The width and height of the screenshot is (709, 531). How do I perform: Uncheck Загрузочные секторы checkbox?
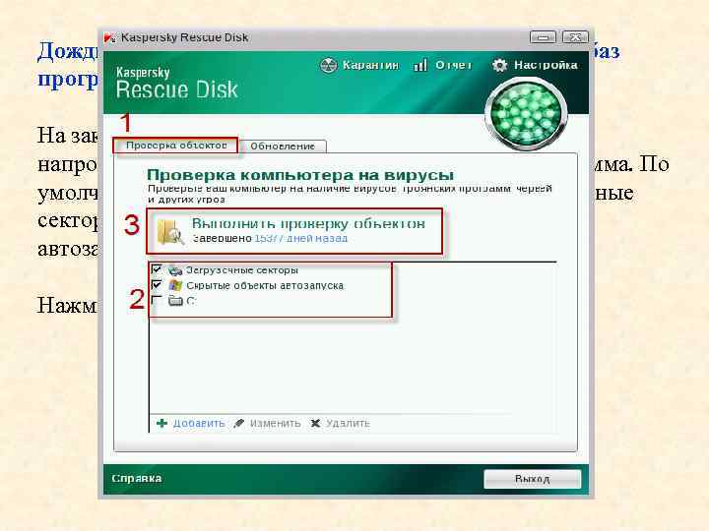[157, 269]
